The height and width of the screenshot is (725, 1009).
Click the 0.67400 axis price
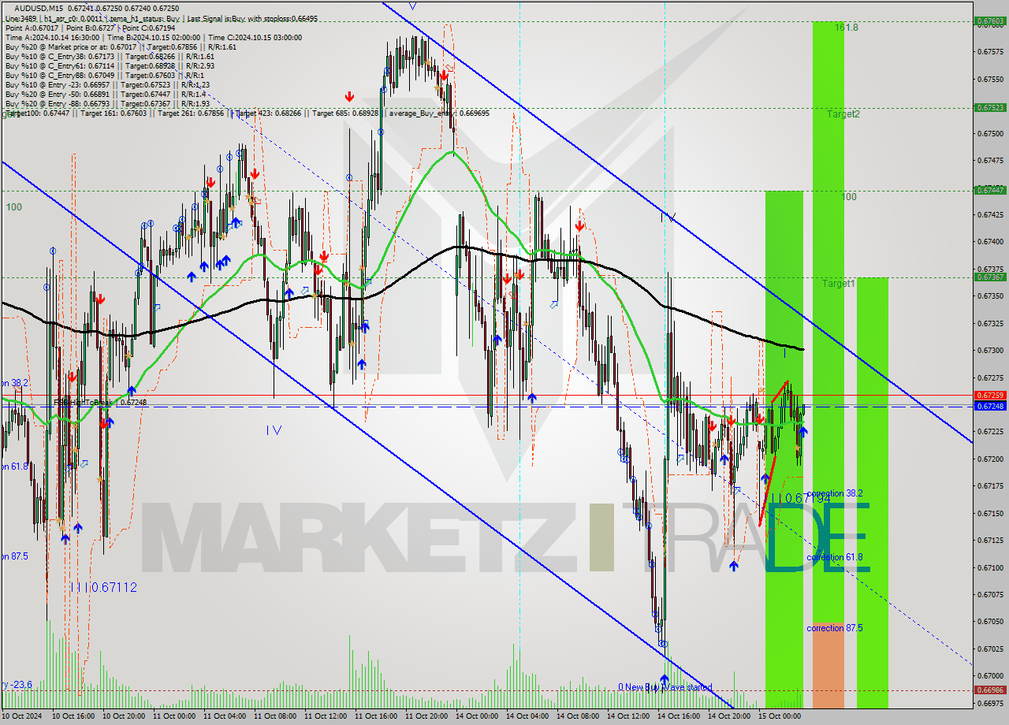point(990,242)
